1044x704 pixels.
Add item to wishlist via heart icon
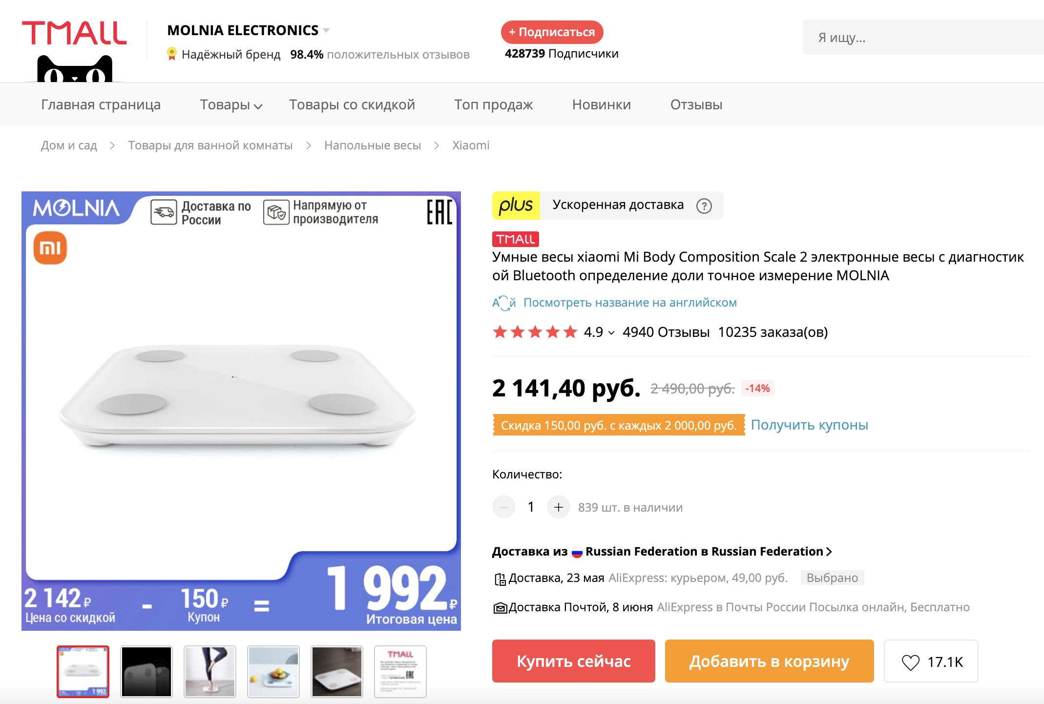(x=910, y=662)
